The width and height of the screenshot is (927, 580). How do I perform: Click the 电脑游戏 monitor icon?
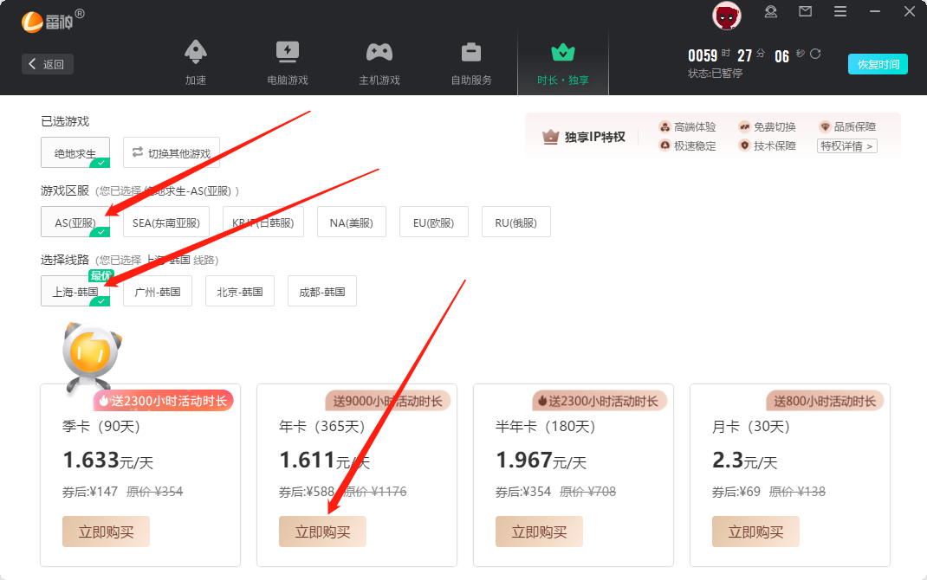[288, 52]
